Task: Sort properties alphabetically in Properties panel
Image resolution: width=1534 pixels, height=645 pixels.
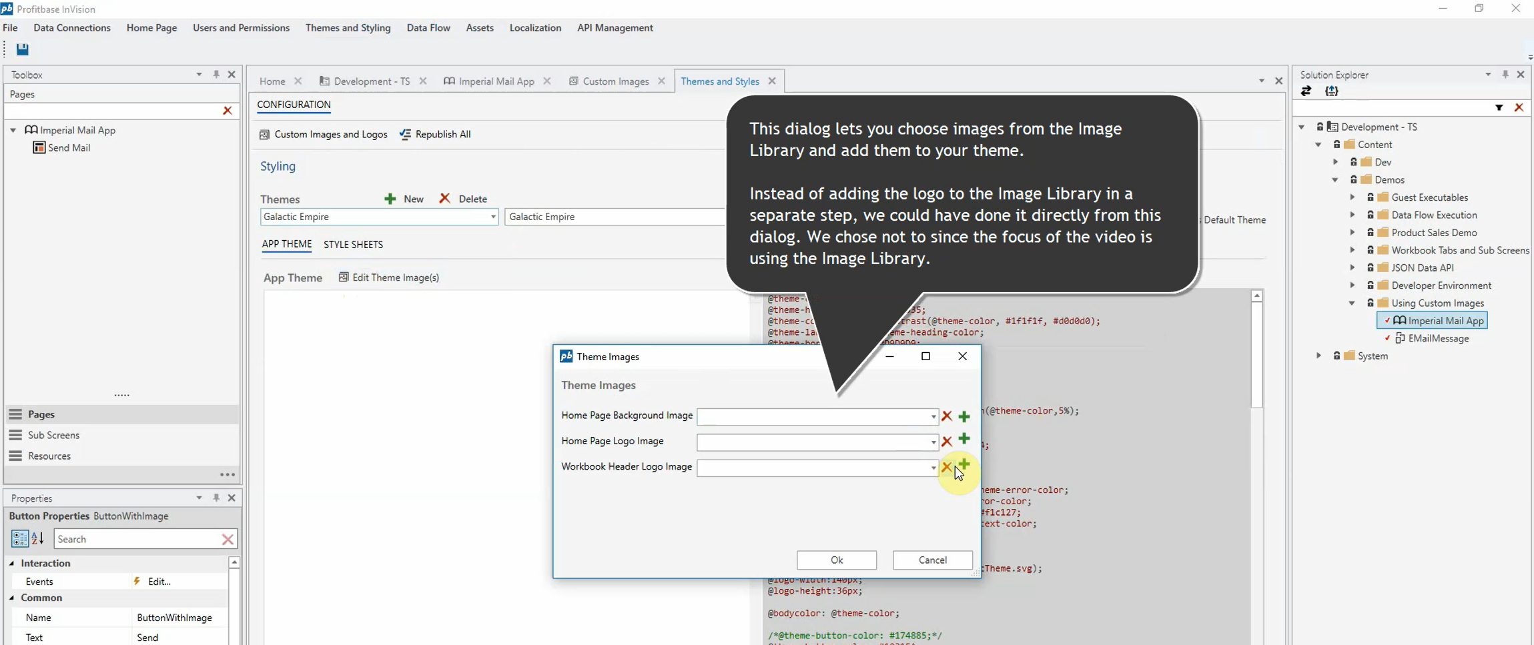Action: pos(37,539)
